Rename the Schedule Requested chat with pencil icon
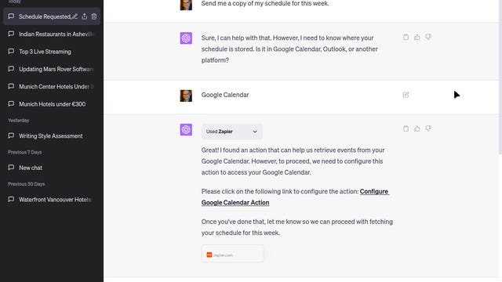This screenshot has height=282, width=502. click(75, 16)
